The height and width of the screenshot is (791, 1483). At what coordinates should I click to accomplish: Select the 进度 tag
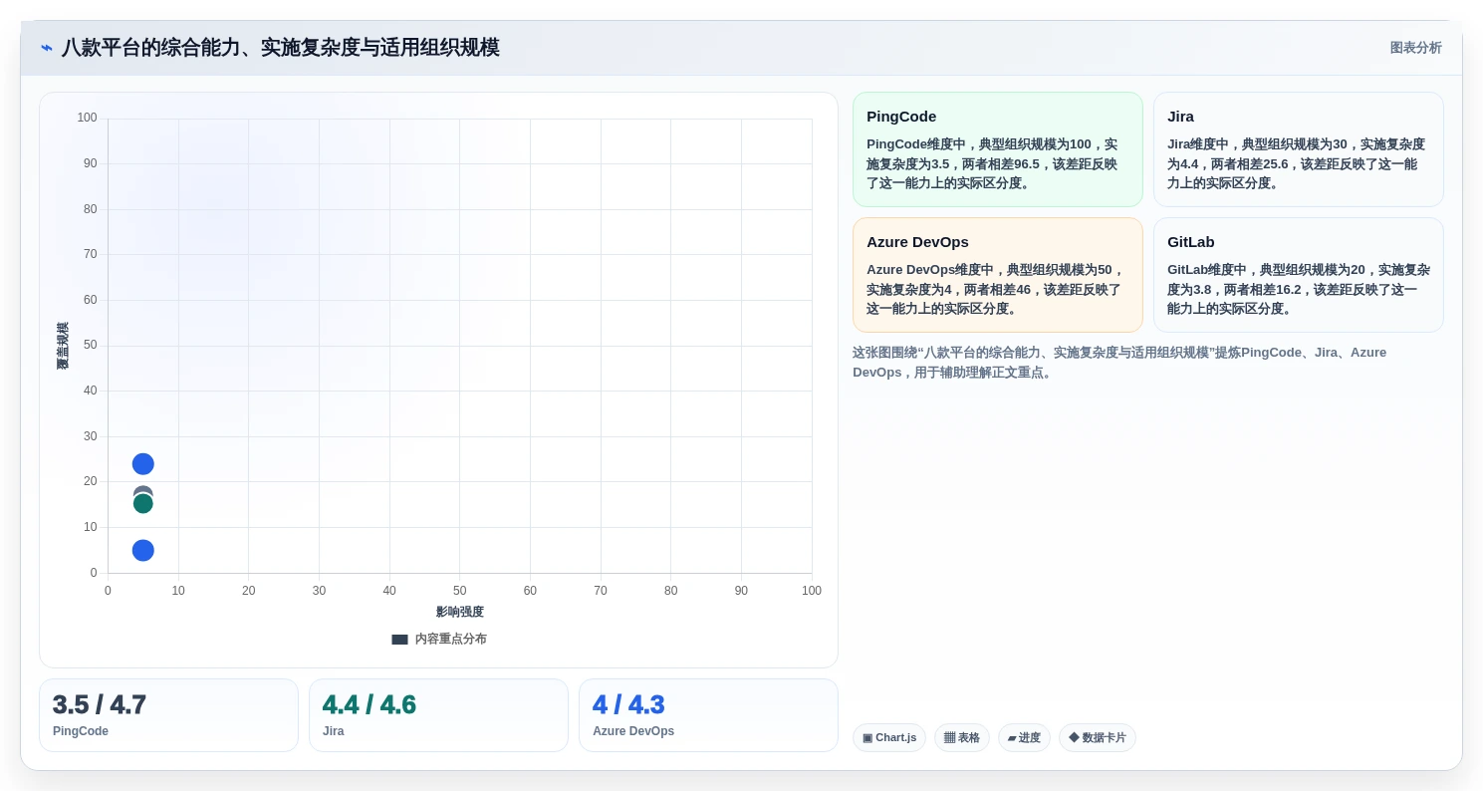[1024, 738]
